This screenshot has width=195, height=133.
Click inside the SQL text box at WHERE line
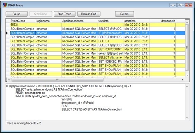click(x=67, y=99)
